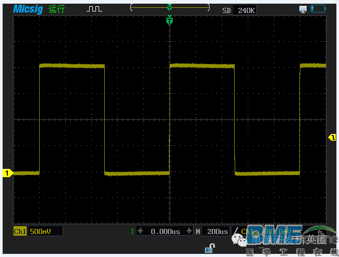The image size is (339, 257).
Task: Click the M timebase label
Action: (198, 231)
